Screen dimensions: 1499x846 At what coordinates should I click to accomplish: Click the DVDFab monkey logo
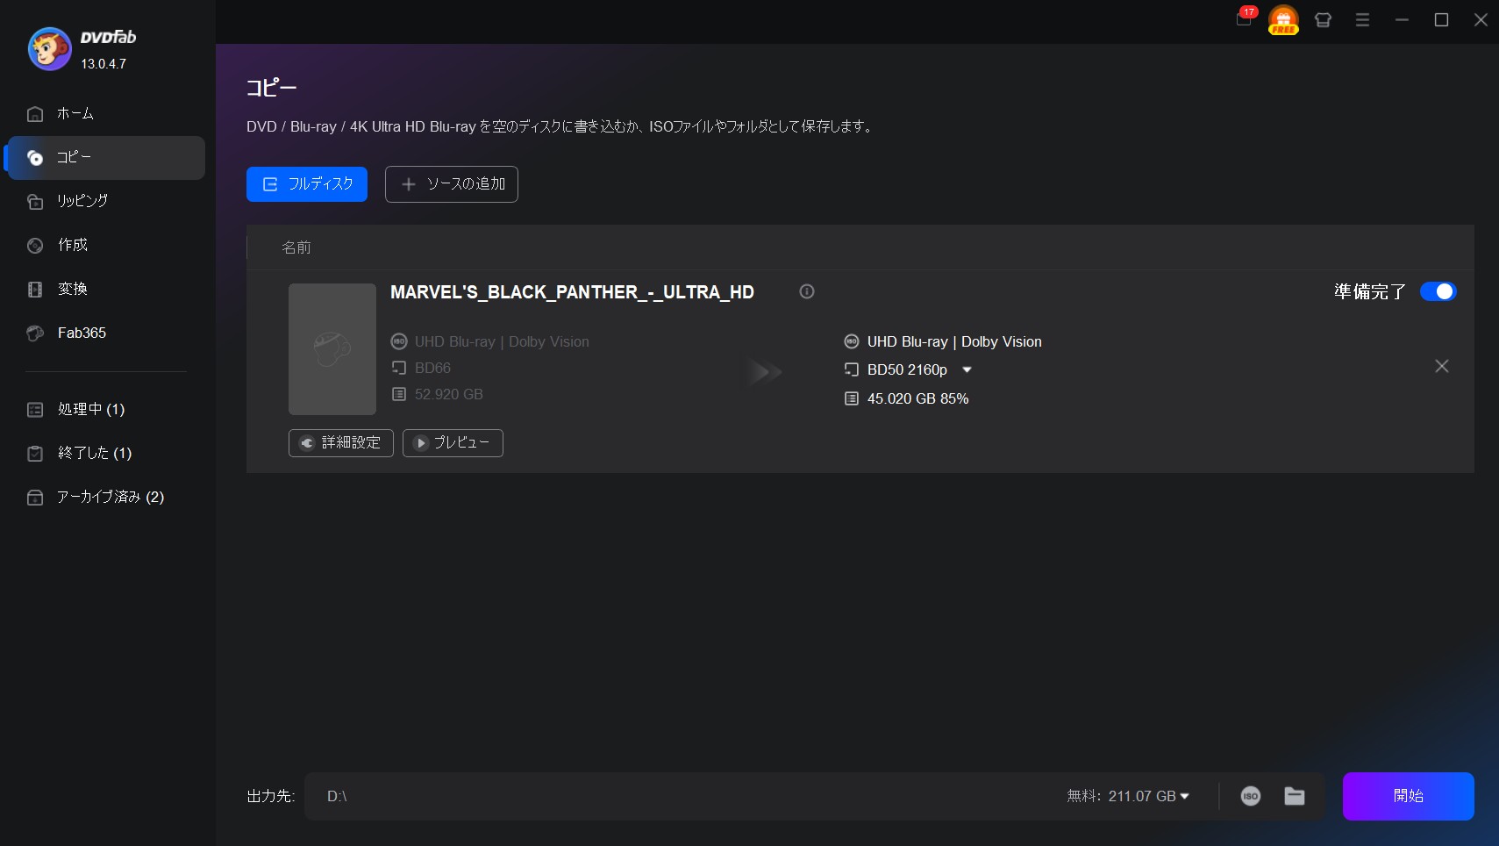coord(49,48)
